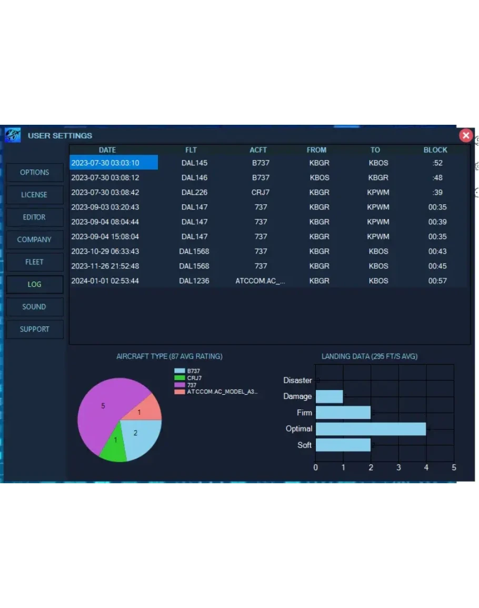Click the Optimal landing bar
Screen dimensions: 479x608
click(371, 429)
